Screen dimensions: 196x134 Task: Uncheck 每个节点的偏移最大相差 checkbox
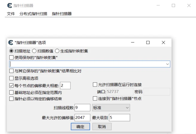(x=11, y=86)
